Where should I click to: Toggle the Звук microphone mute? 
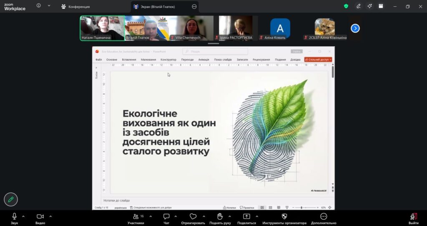click(x=14, y=216)
